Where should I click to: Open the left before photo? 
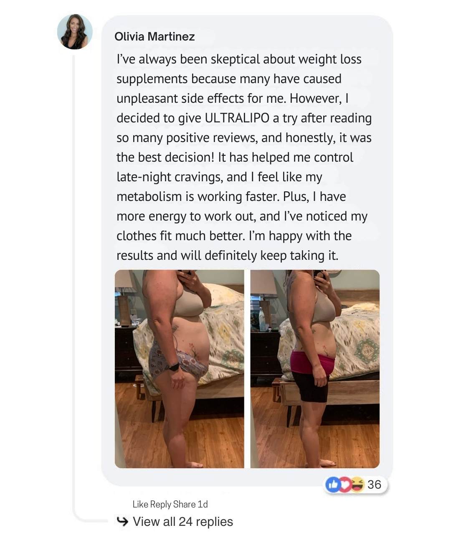pyautogui.click(x=179, y=369)
